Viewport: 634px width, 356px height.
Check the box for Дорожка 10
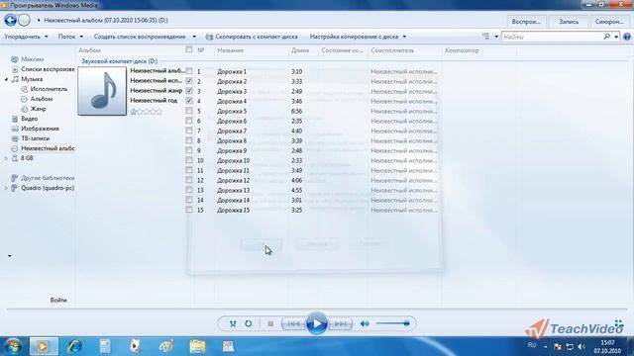point(189,160)
